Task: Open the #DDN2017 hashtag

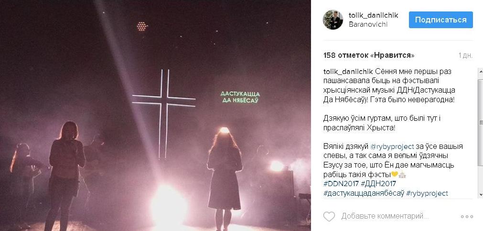Action: pos(341,184)
